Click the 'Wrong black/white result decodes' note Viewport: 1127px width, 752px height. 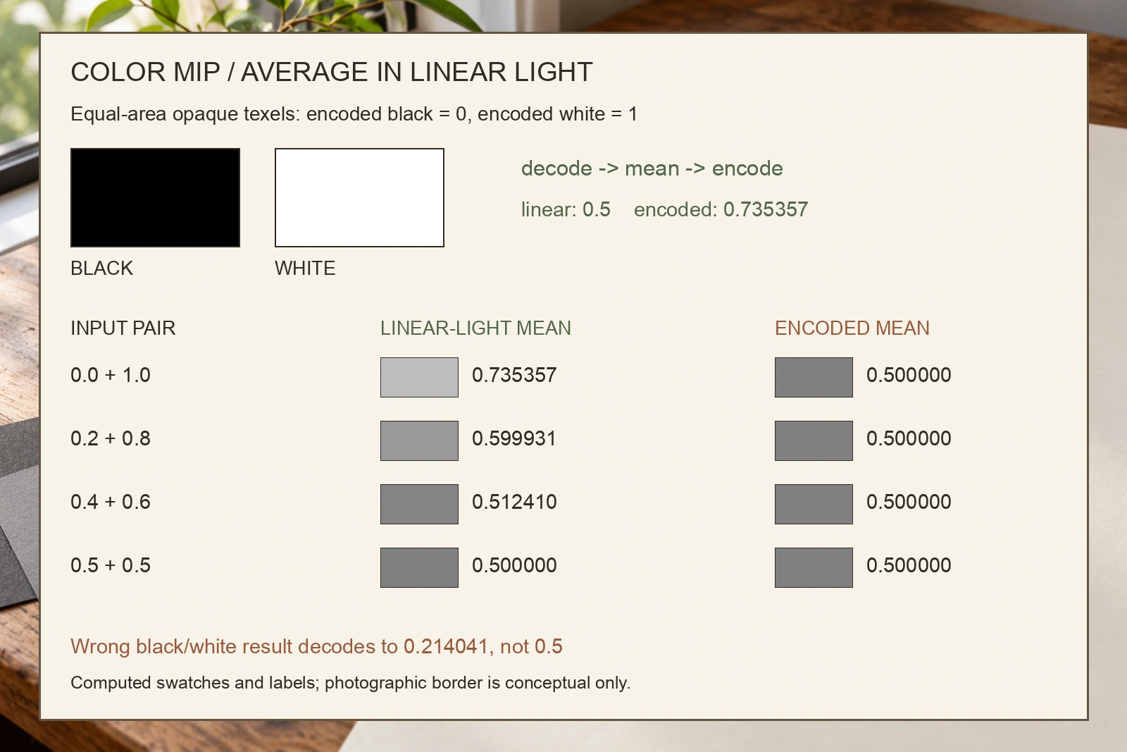[x=316, y=646]
